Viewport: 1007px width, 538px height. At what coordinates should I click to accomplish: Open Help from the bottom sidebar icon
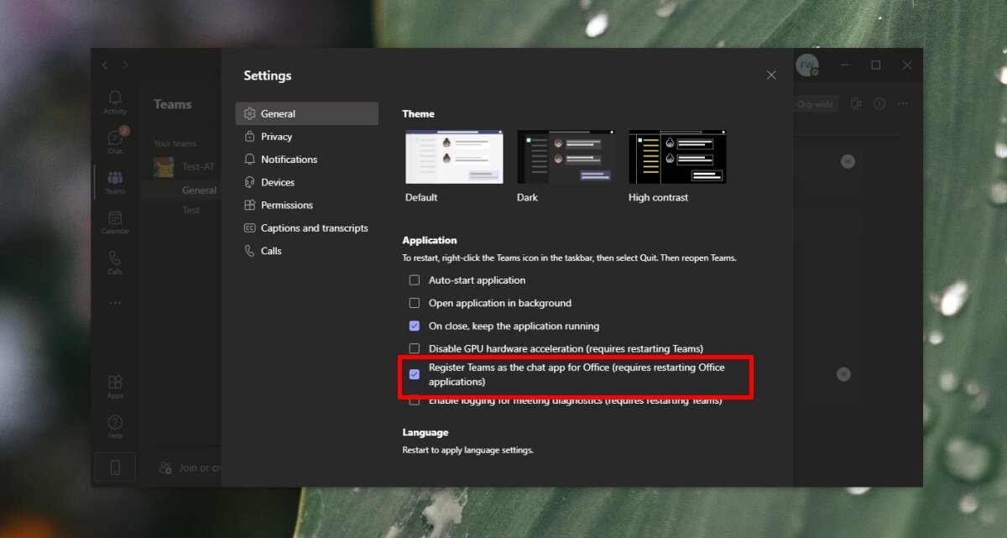coord(115,422)
